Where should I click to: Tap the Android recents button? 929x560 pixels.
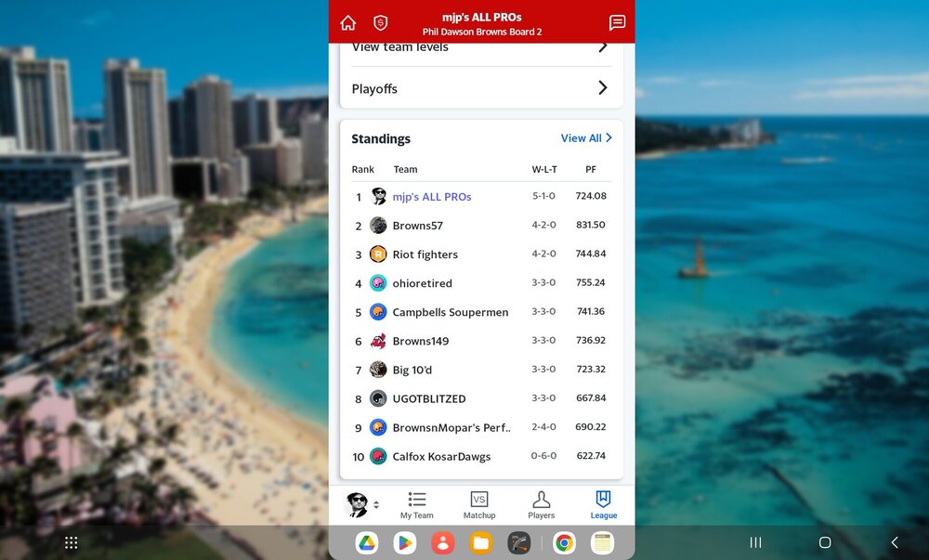[x=755, y=543]
